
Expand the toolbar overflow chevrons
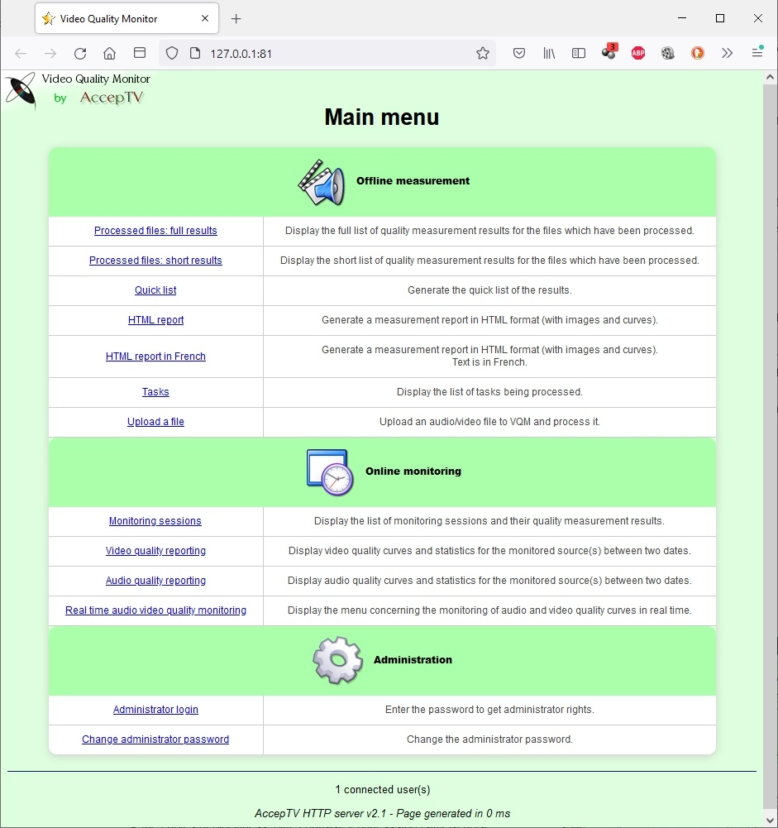click(x=728, y=53)
